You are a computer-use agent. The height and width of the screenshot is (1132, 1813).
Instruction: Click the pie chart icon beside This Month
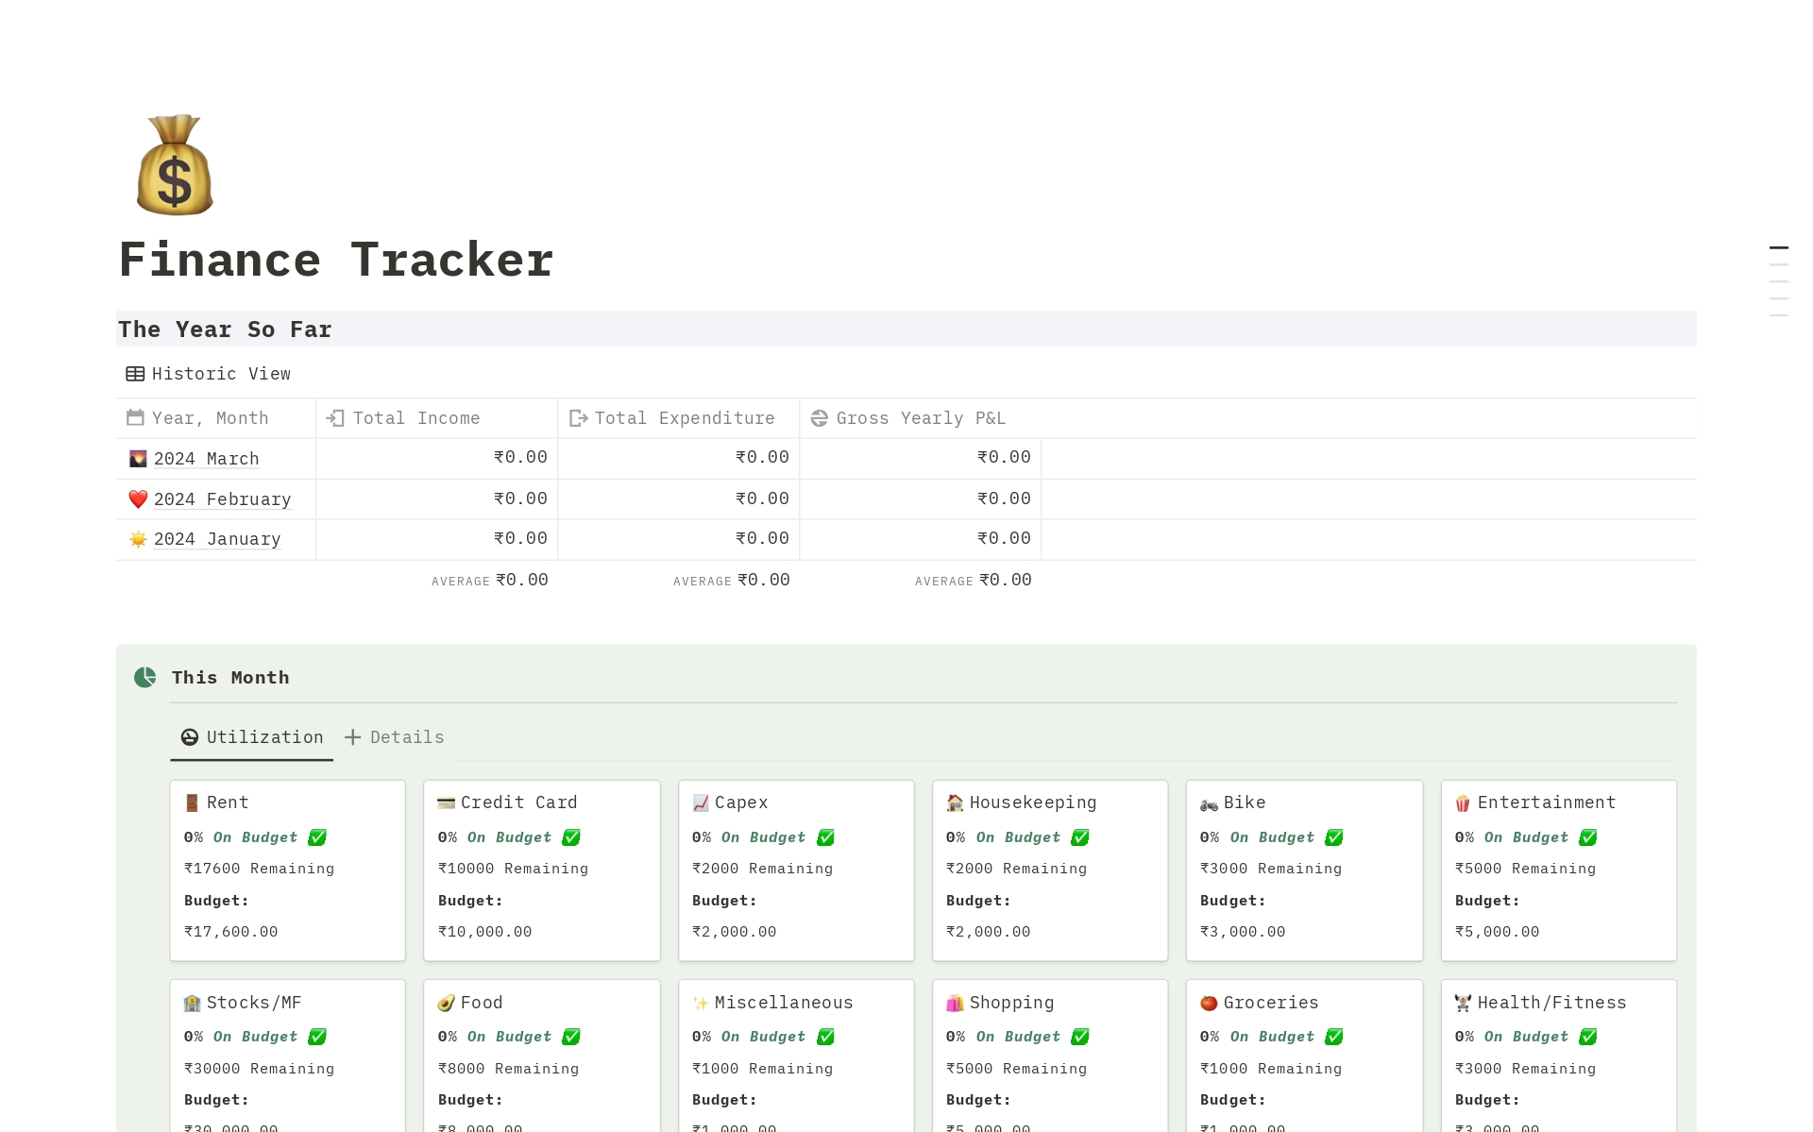tap(144, 677)
